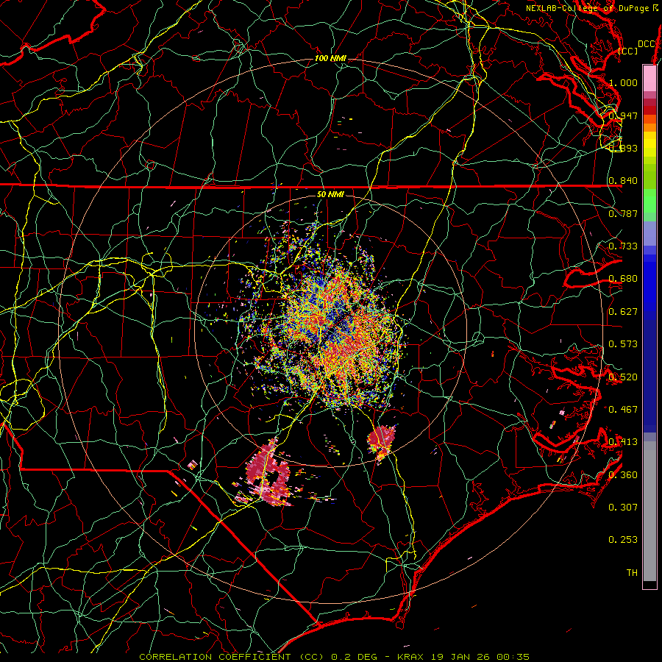Image resolution: width=662 pixels, height=662 pixels.
Task: Select the 0.360 scale value
Action: click(x=623, y=475)
